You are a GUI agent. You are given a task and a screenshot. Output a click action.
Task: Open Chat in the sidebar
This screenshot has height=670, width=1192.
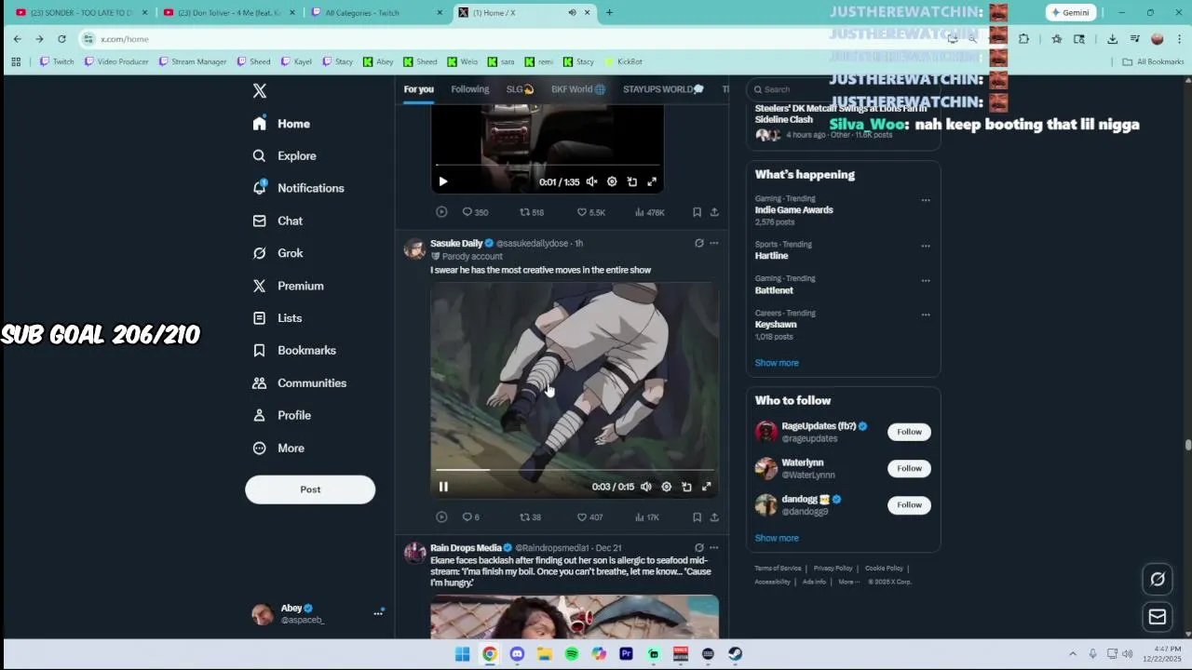[x=278, y=221]
